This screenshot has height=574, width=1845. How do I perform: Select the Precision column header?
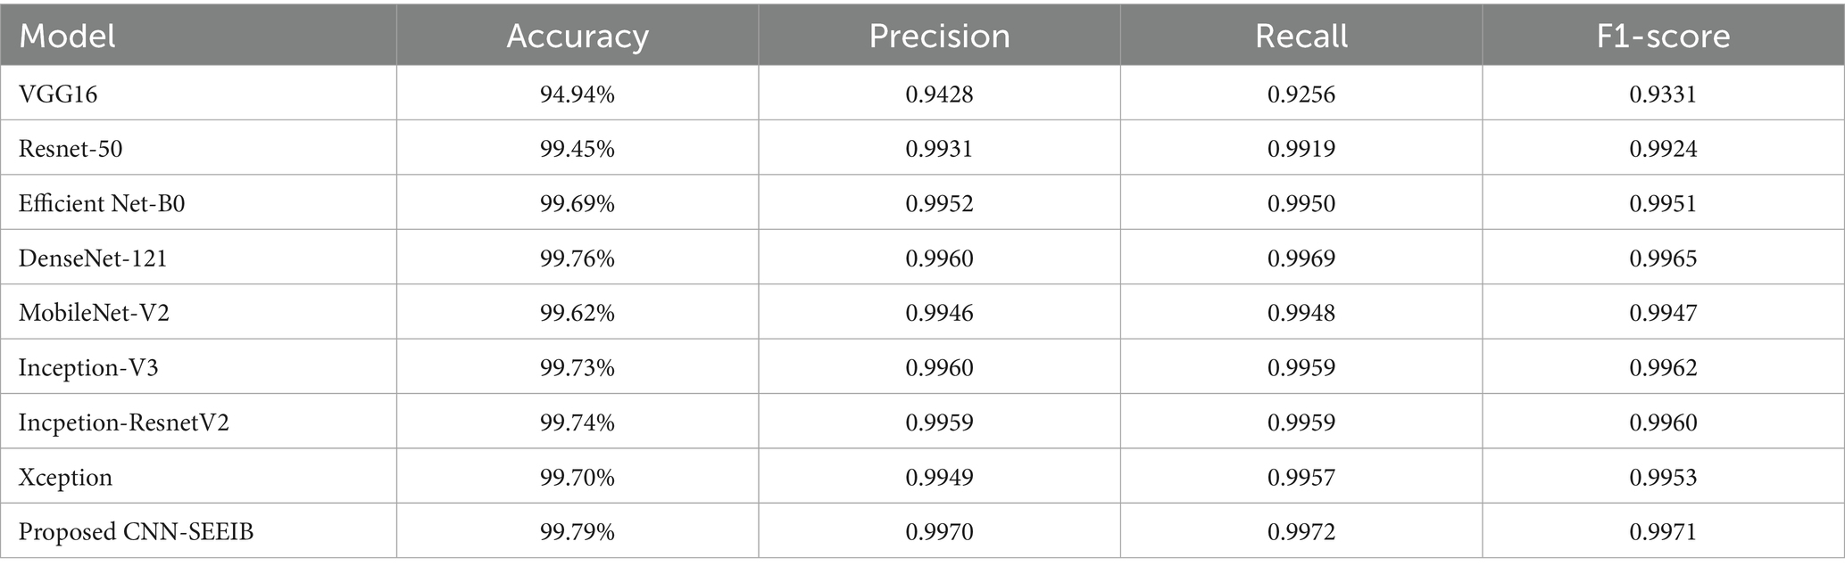tap(939, 37)
